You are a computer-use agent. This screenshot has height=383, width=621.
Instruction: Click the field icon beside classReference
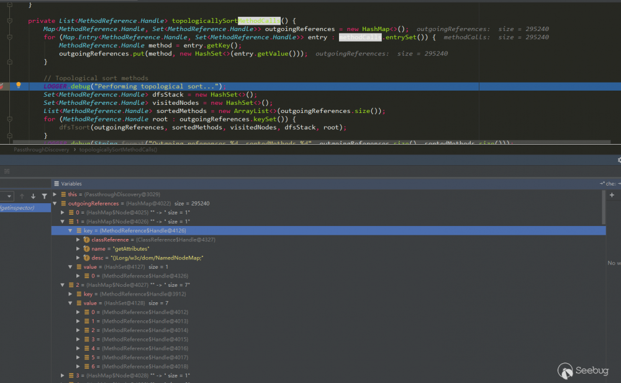point(86,240)
